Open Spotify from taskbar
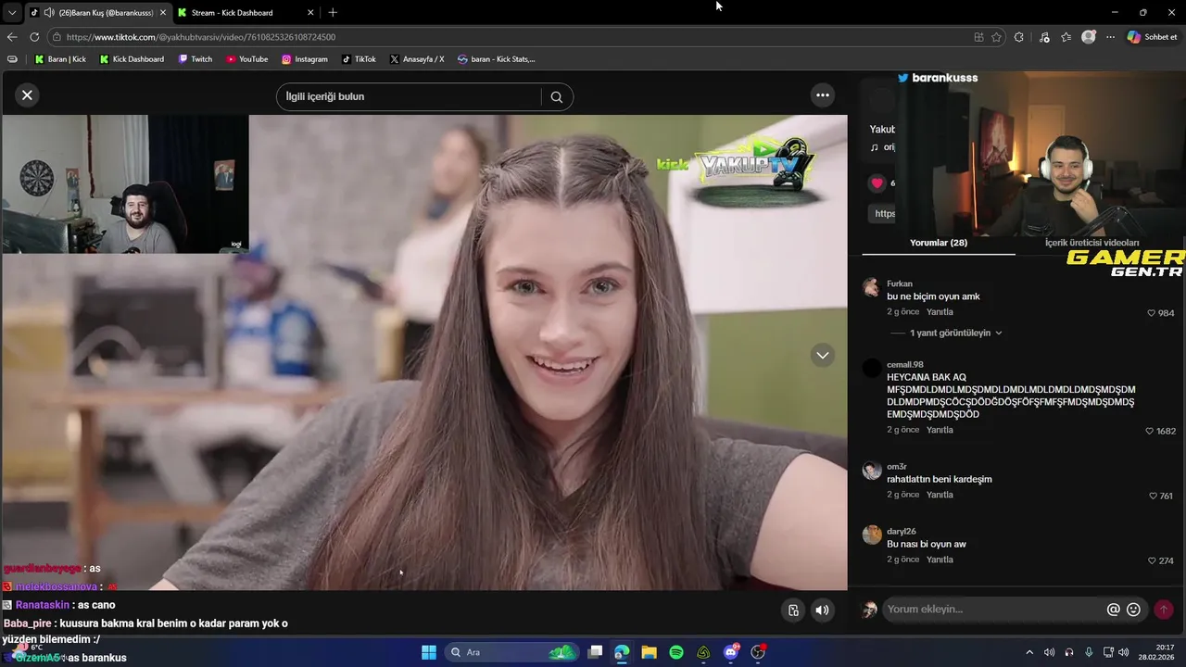1186x667 pixels. (676, 652)
